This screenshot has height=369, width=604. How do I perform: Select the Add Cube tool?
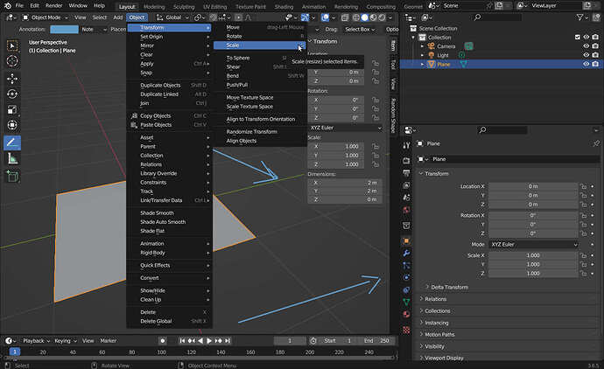tap(12, 177)
